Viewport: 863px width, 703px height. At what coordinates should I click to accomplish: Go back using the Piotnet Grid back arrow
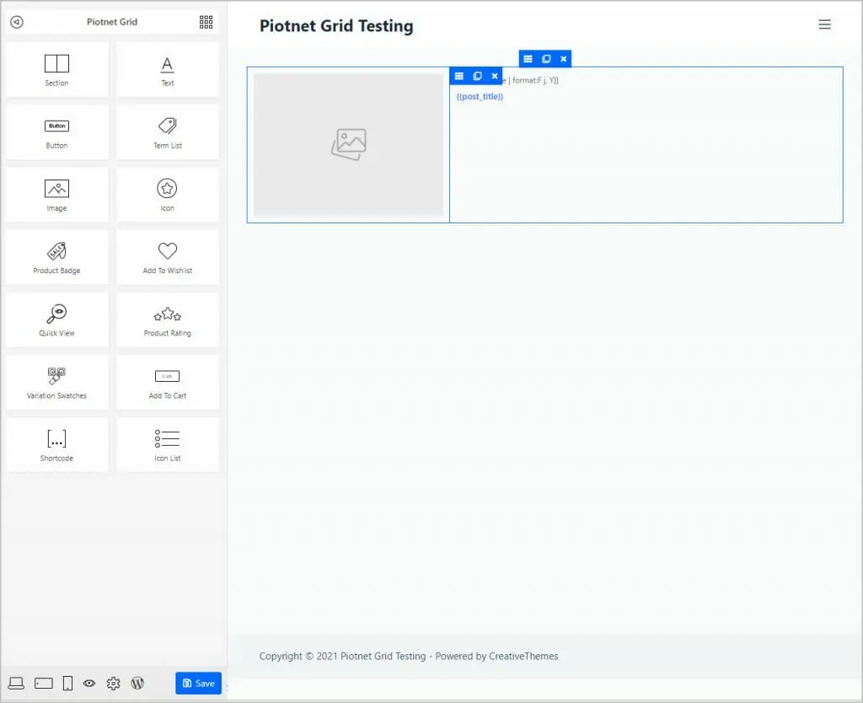[16, 22]
